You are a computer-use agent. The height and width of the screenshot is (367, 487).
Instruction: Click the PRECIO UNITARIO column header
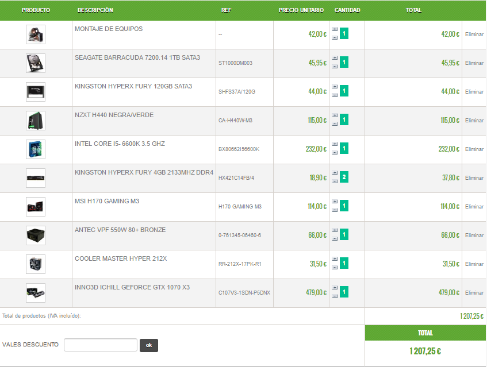tap(301, 10)
